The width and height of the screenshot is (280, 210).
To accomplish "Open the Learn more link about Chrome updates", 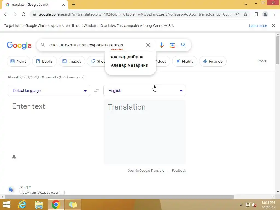I will click(258, 25).
